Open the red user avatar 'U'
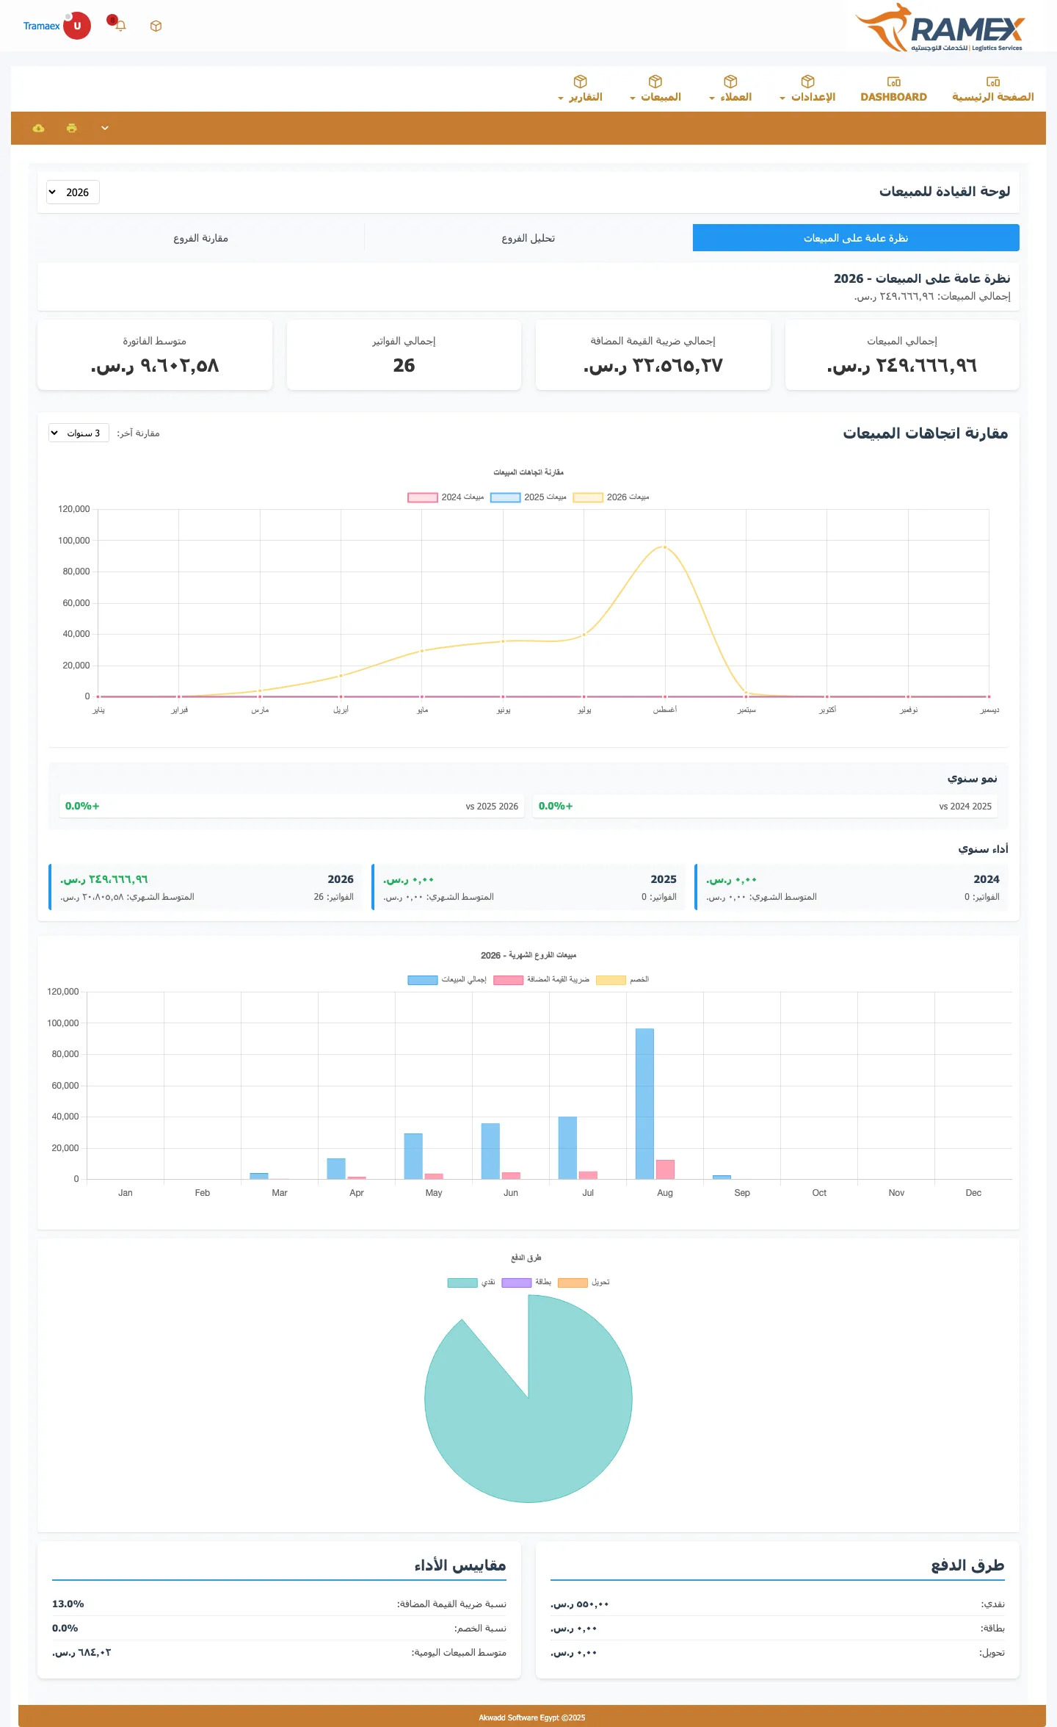This screenshot has width=1057, height=1727. click(x=77, y=26)
